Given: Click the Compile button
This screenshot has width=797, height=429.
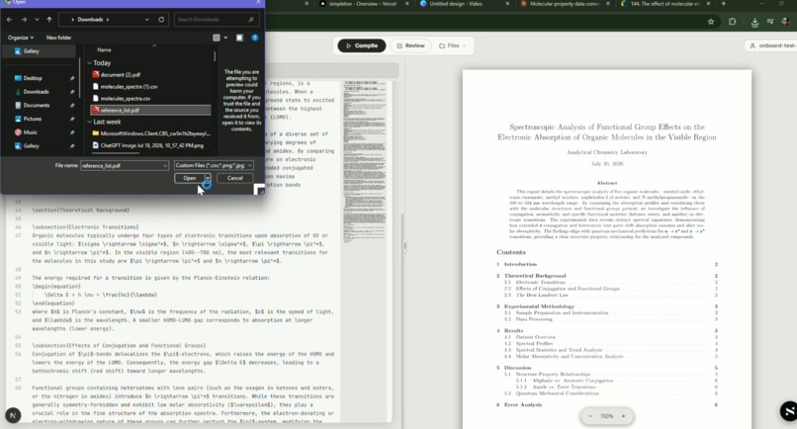Looking at the screenshot, I should pyautogui.click(x=361, y=45).
